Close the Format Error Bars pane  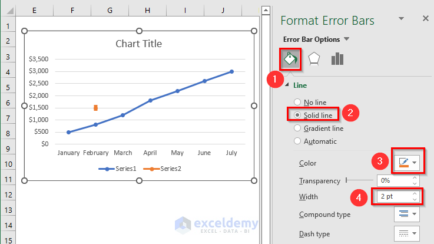pos(425,18)
